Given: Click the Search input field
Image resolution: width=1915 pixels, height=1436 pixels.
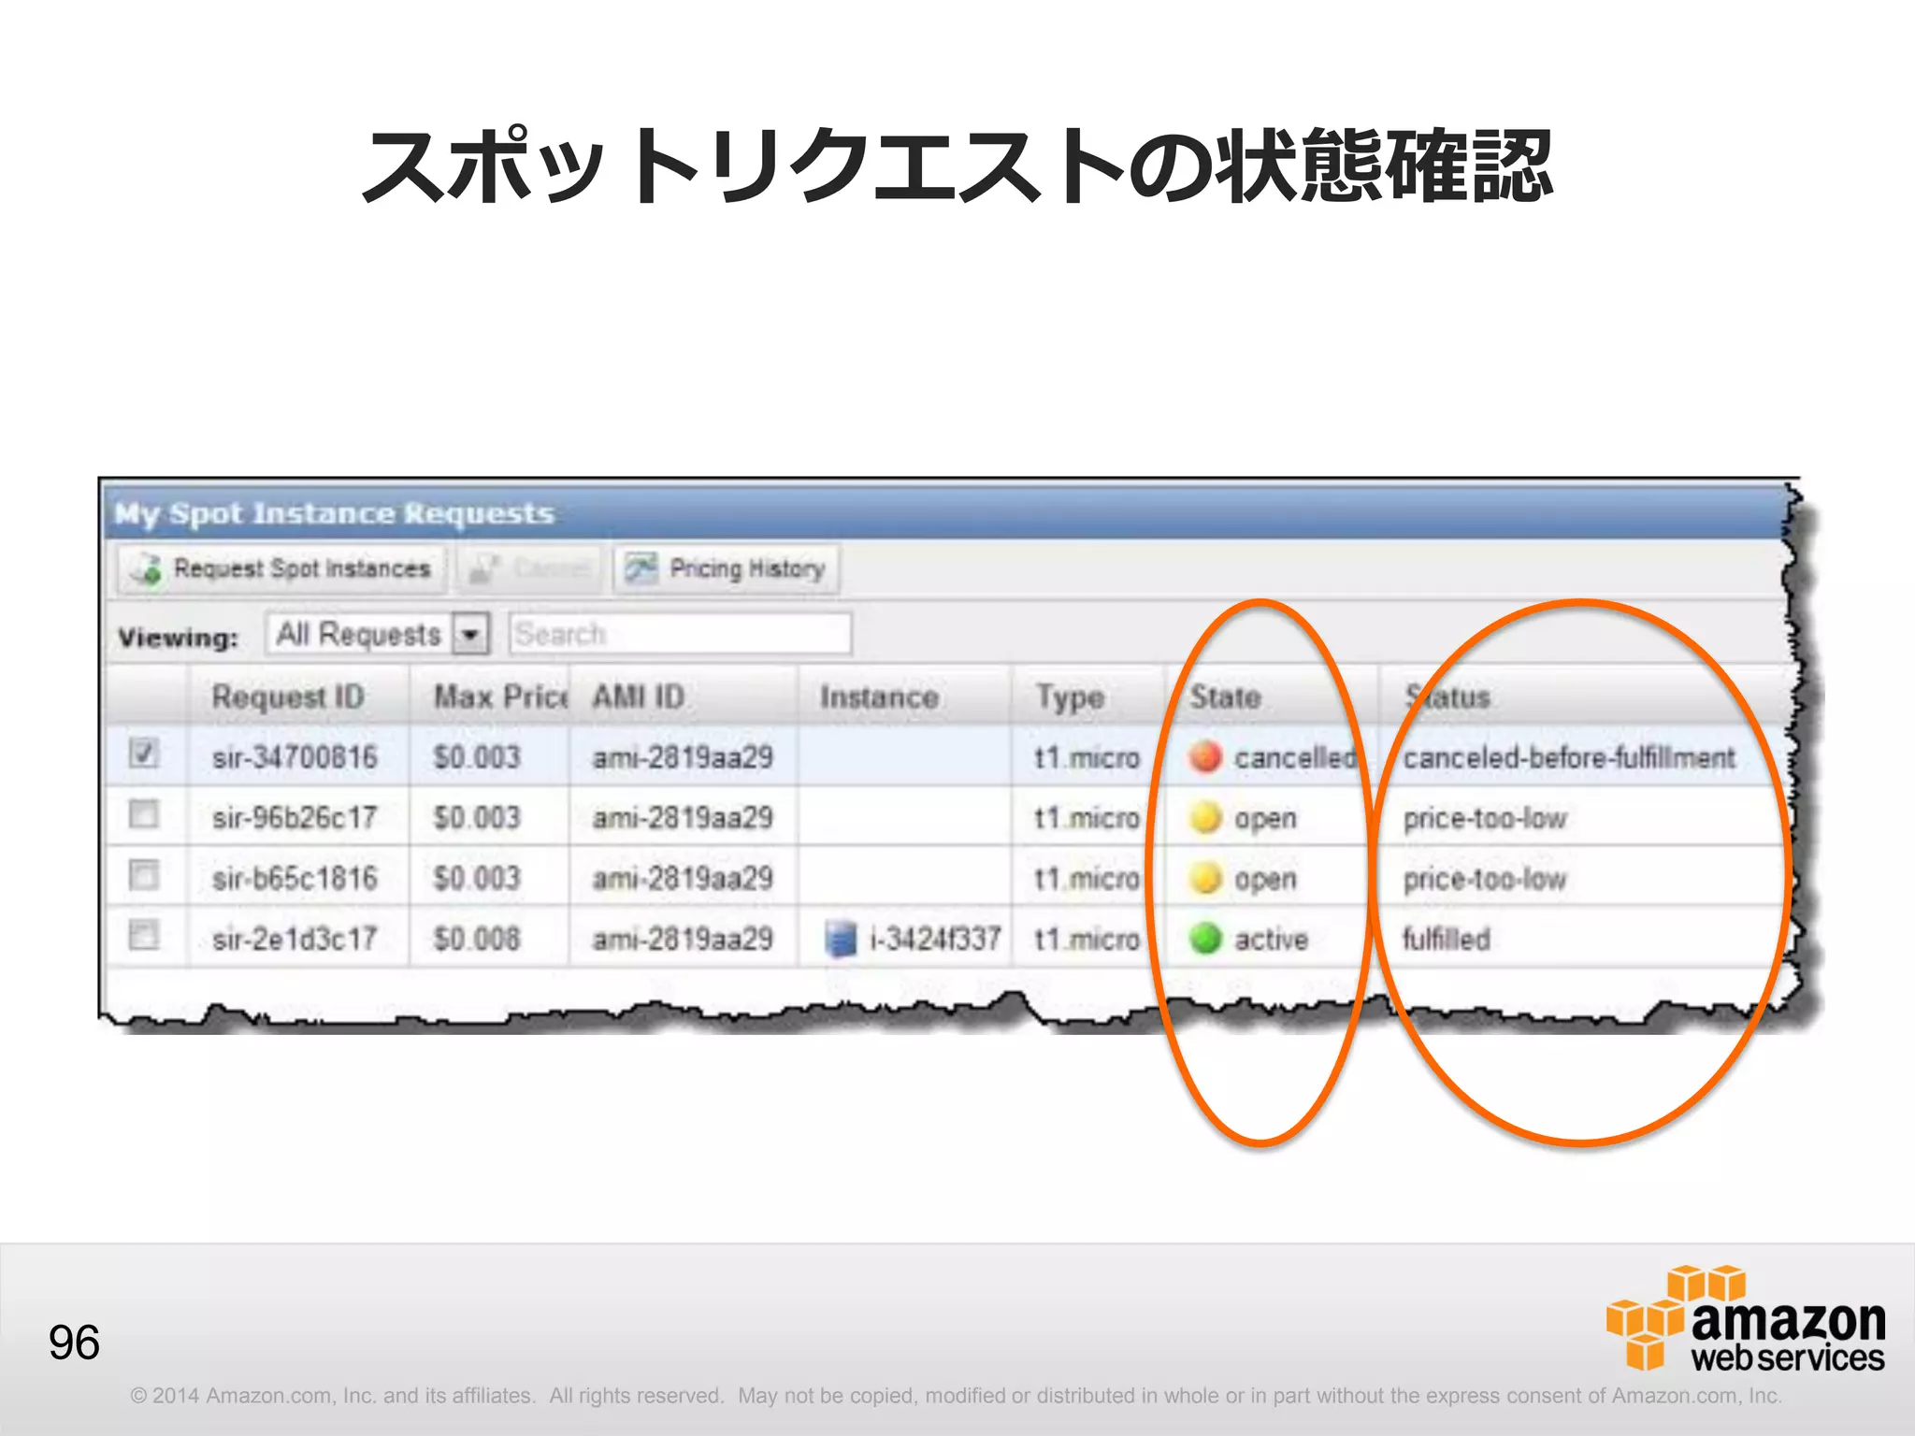Looking at the screenshot, I should pyautogui.click(x=680, y=634).
